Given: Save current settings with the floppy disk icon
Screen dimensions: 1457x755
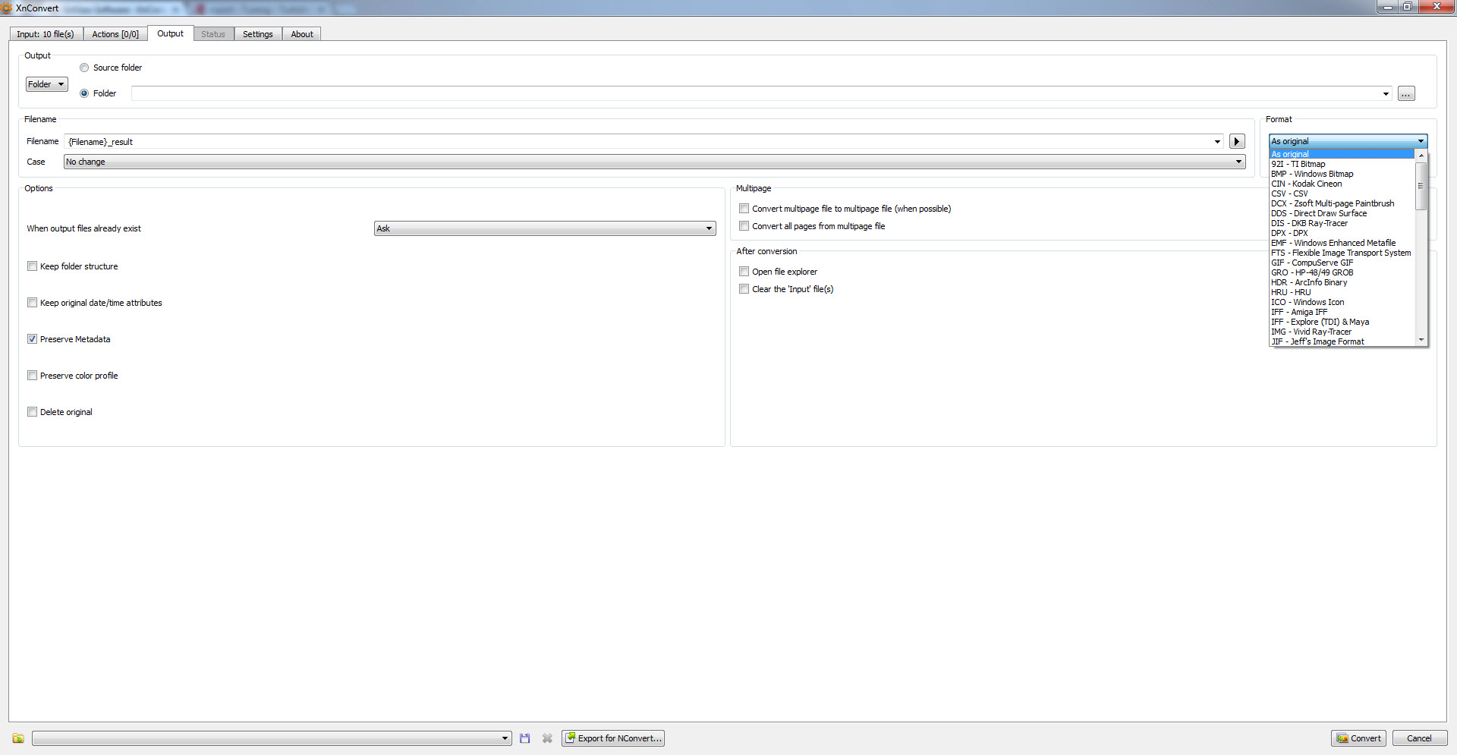Looking at the screenshot, I should pos(524,738).
